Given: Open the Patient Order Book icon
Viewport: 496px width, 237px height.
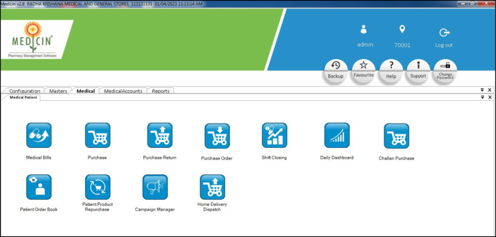Looking at the screenshot, I should pos(39,187).
